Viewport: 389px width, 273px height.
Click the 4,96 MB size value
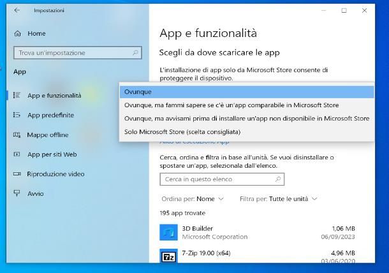[x=343, y=253]
